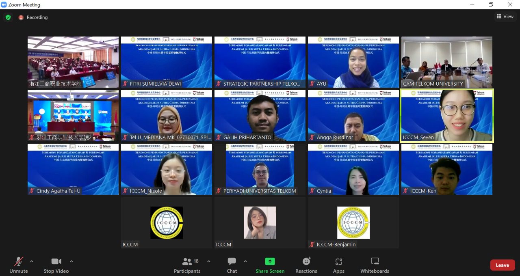Select GALIH PRIHARTANTO video tile
The image size is (520, 276).
tap(260, 116)
